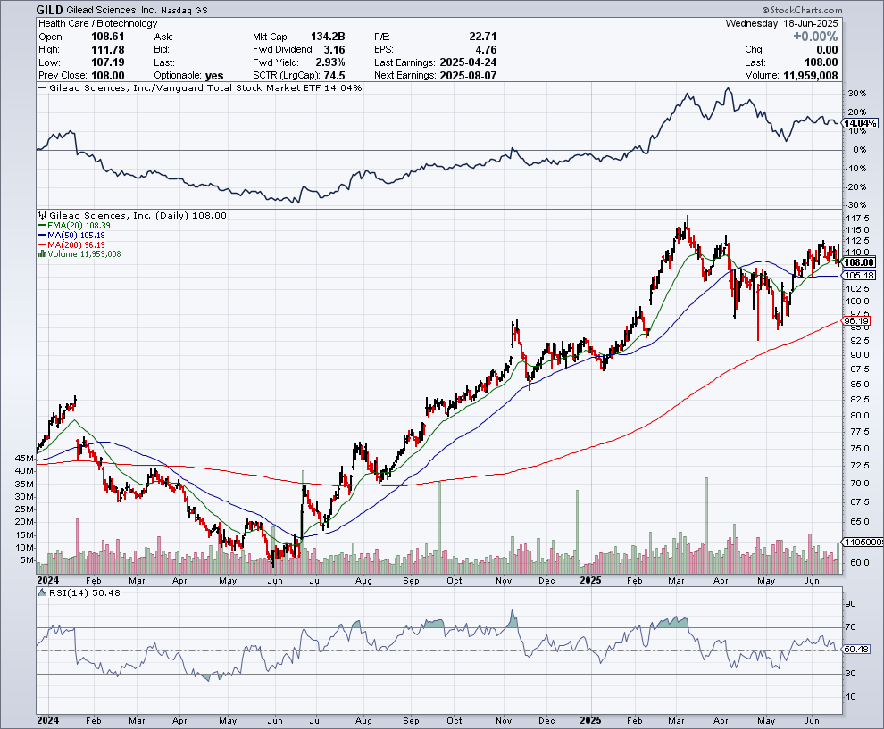This screenshot has width=884, height=729.
Task: Click the SCTR (LrgCap) value 74.5
Action: tap(334, 76)
